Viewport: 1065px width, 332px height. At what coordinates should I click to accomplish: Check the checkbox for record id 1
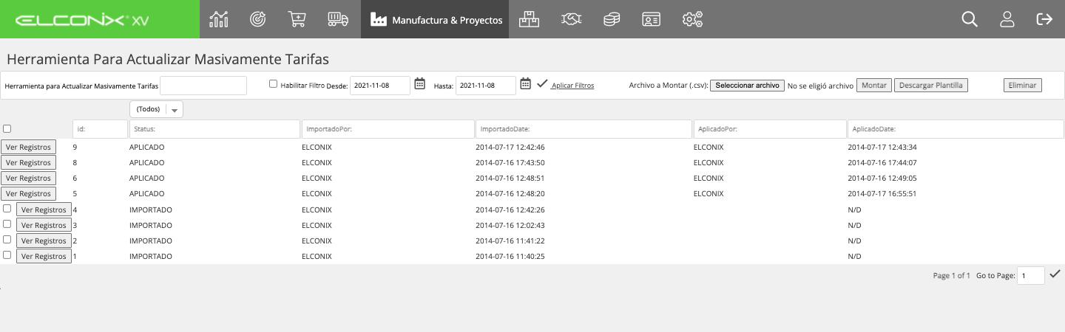coord(7,255)
